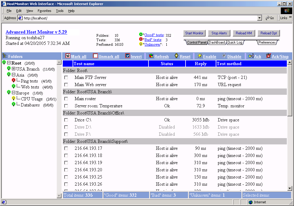The width and height of the screenshot is (294, 206).
Task: Select the Ping tests folder
Action: pos(29,81)
